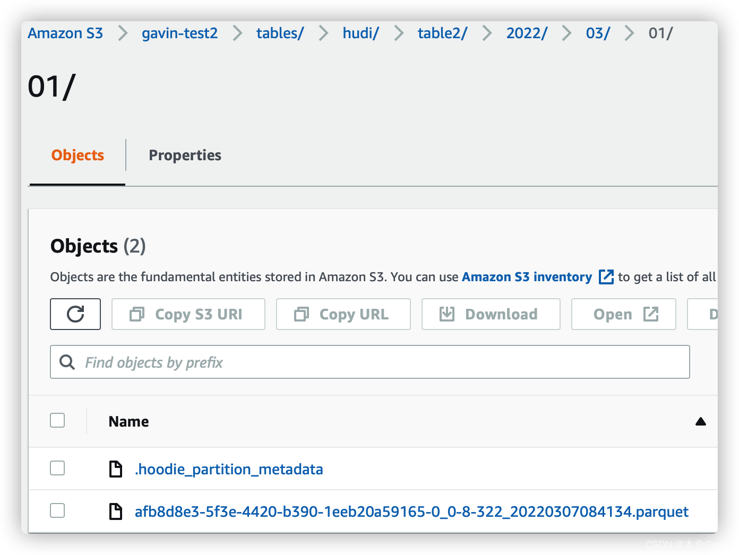Click the Objects (2) section heading
This screenshot has width=739, height=555.
click(x=98, y=246)
